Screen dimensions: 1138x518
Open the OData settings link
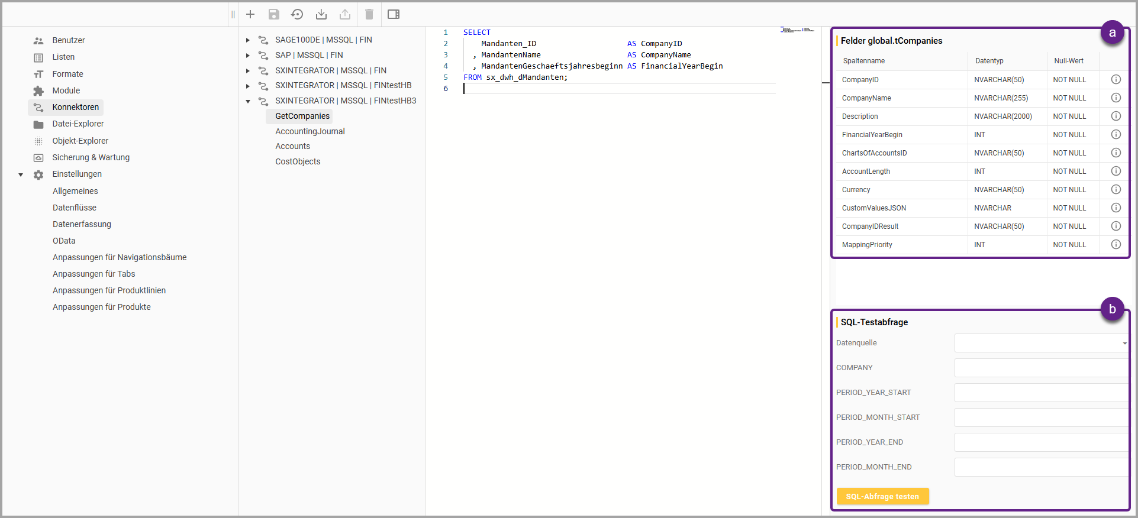coord(64,241)
